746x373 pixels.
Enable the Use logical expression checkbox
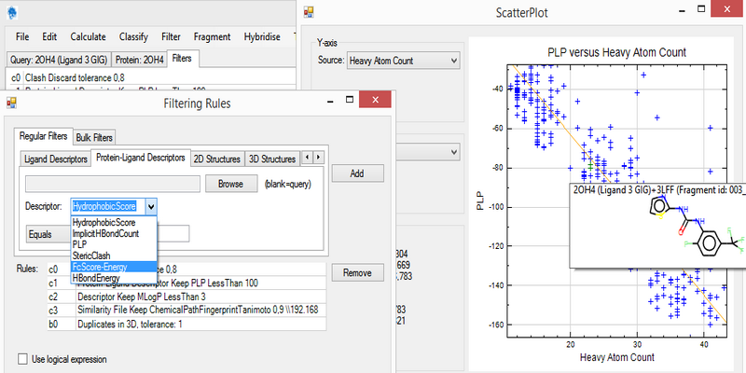23,358
